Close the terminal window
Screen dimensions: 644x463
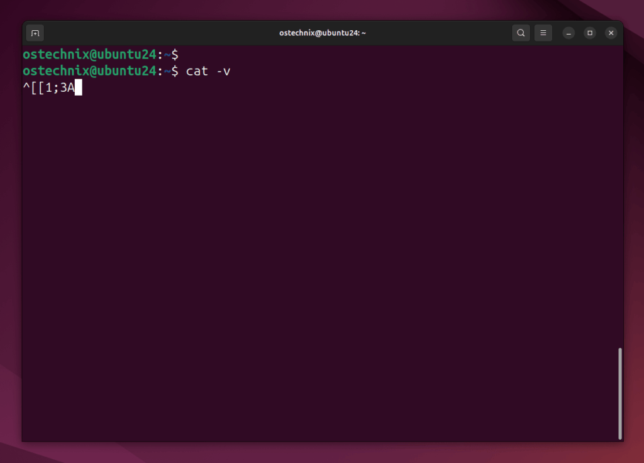click(611, 33)
